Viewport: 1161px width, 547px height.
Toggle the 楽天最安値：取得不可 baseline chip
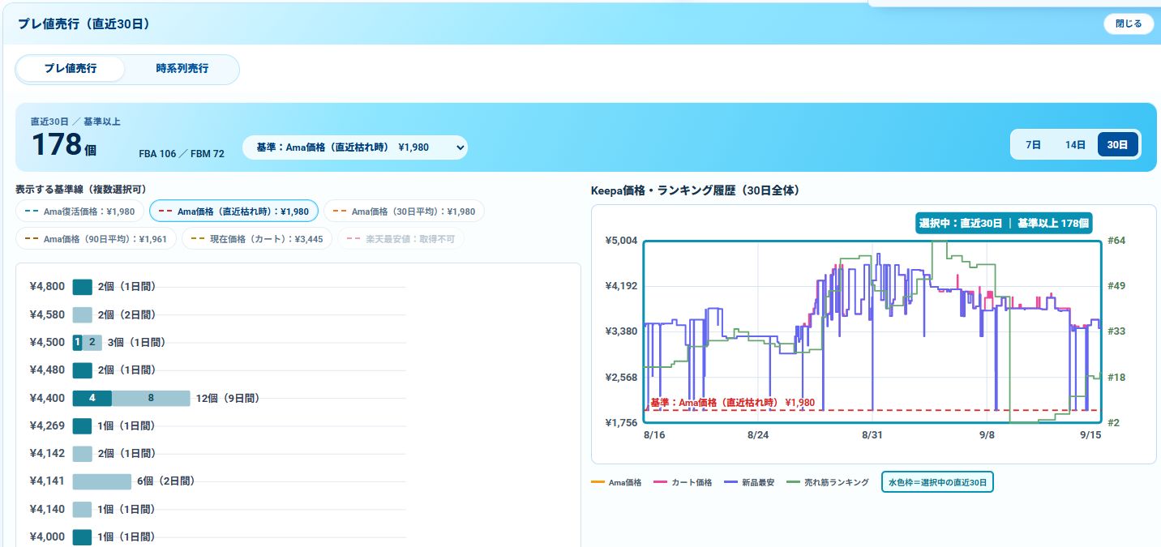pos(401,239)
